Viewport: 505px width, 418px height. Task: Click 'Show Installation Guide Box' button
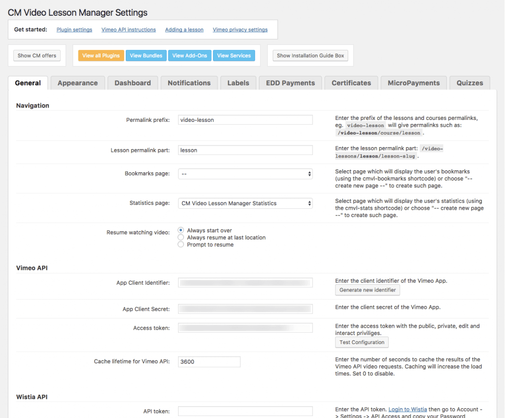[310, 56]
